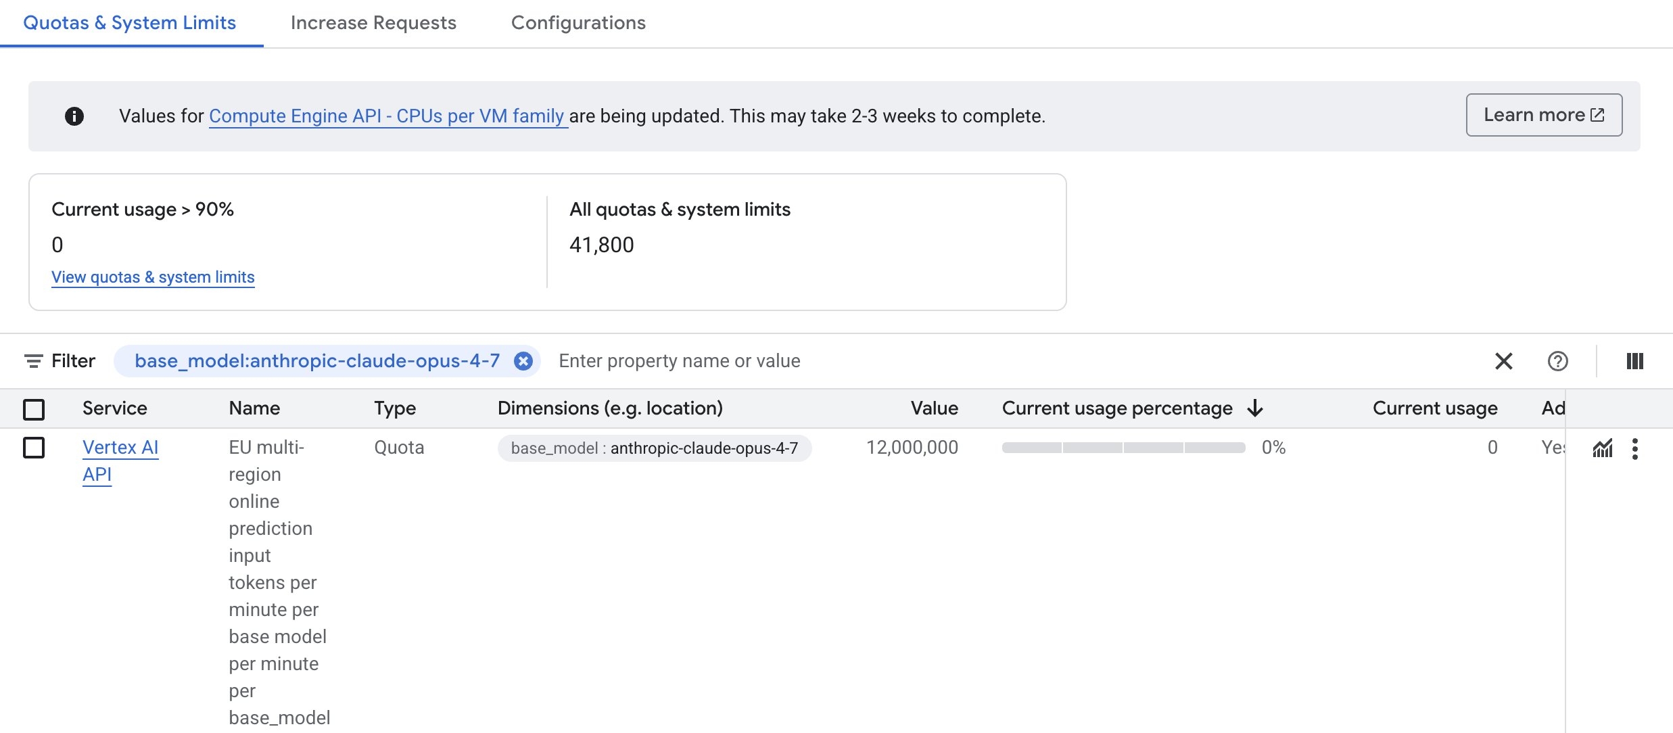Show usage chart for Vertex AI quota

[1602, 448]
